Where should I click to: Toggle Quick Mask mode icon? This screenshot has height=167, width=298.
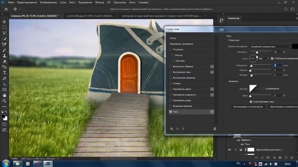coord(4,124)
